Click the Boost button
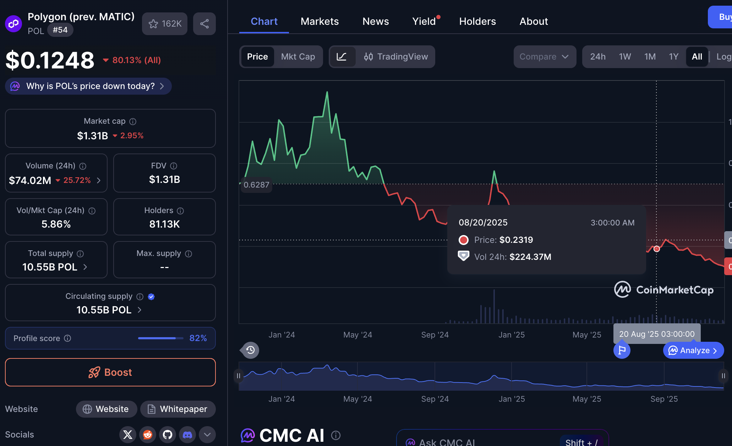 tap(110, 372)
